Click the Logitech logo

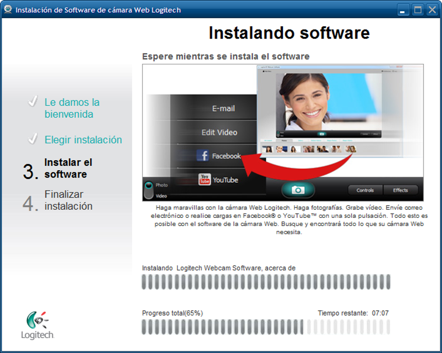pos(38,325)
